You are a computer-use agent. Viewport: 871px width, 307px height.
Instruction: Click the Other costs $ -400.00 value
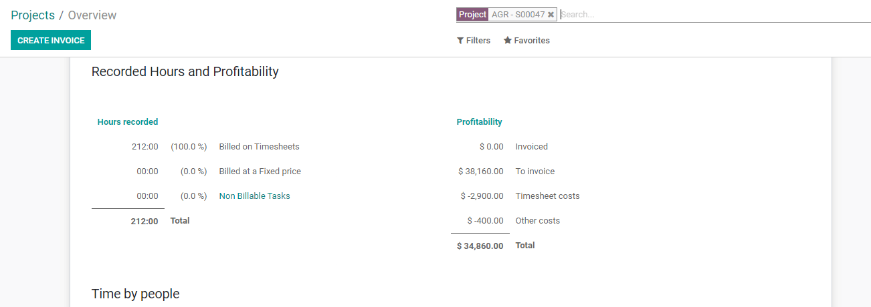tap(486, 221)
